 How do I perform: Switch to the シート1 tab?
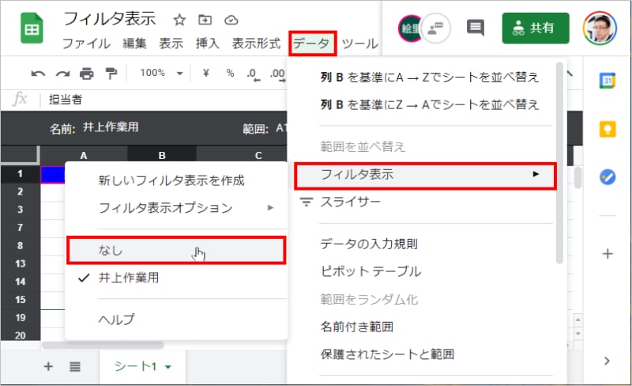[x=143, y=366]
